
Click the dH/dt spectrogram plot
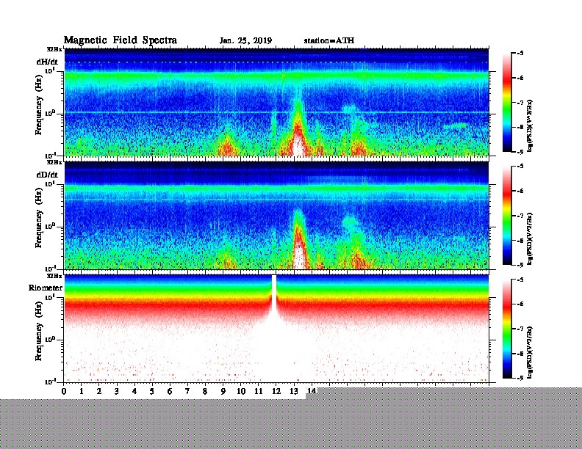[276, 102]
